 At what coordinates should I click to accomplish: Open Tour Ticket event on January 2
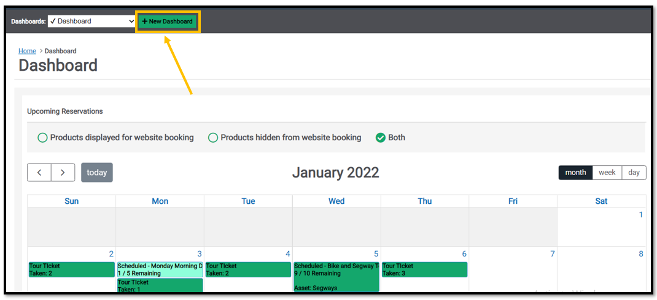(72, 269)
